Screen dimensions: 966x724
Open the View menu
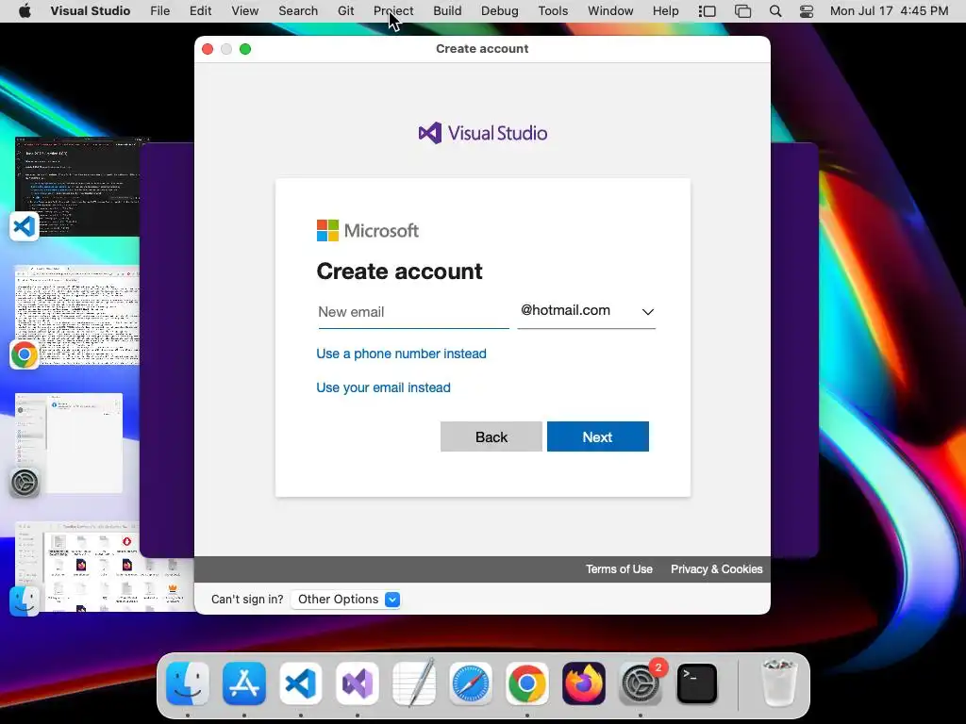[x=245, y=11]
